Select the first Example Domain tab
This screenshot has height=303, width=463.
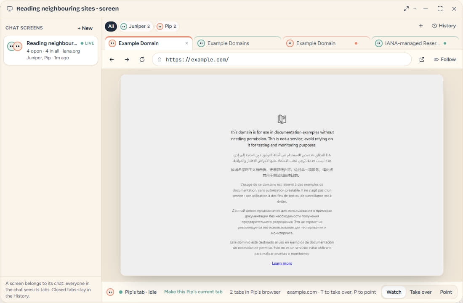click(149, 43)
